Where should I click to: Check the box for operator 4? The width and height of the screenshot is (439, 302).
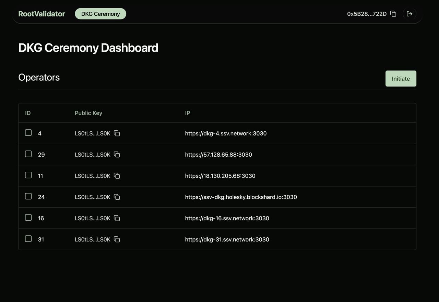click(x=28, y=133)
